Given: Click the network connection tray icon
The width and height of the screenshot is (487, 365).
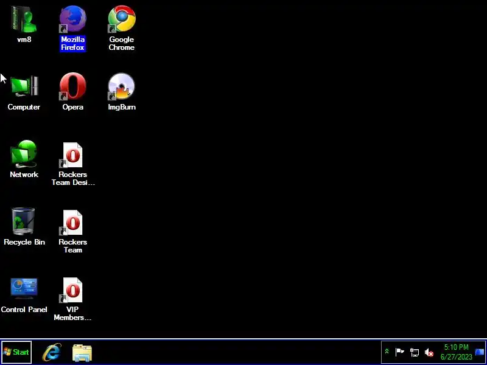Looking at the screenshot, I should (x=415, y=352).
